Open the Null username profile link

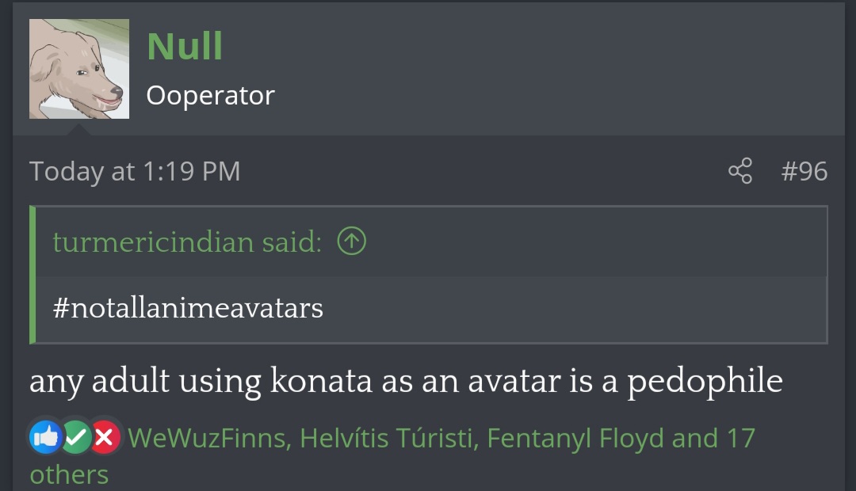pyautogui.click(x=185, y=47)
